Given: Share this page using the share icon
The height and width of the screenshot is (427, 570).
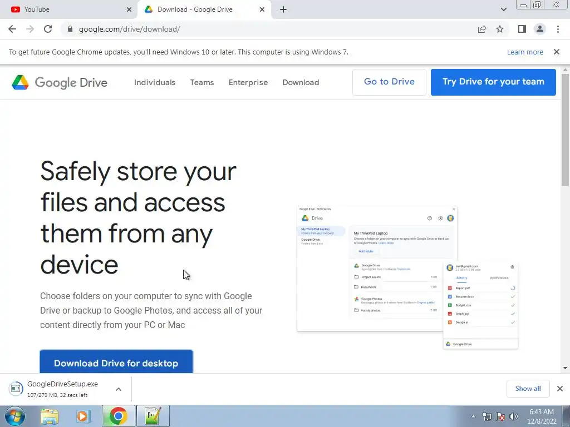Looking at the screenshot, I should tap(482, 29).
